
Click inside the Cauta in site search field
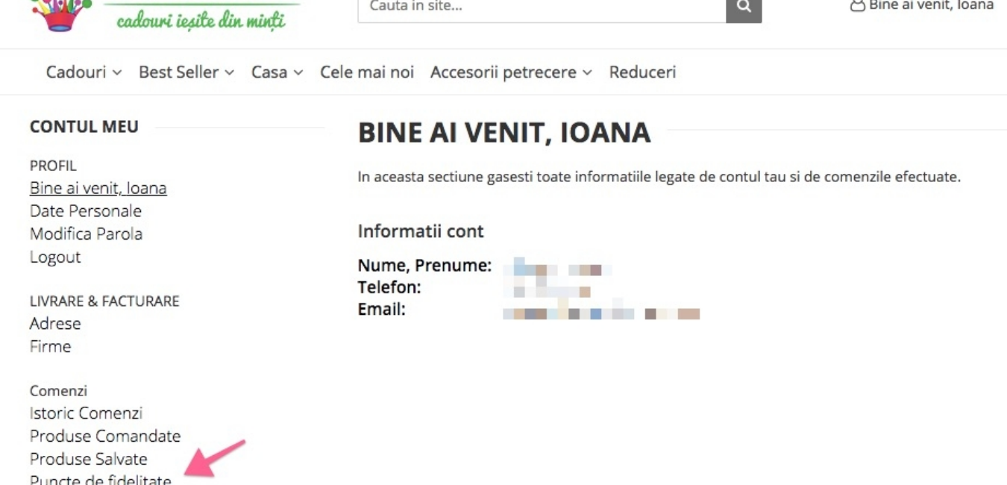[x=522, y=7]
